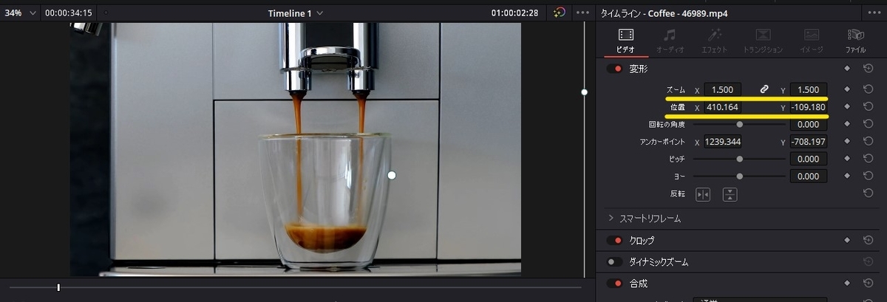Toggle the 合成 (Composite) section switch
The width and height of the screenshot is (887, 302).
pos(614,283)
